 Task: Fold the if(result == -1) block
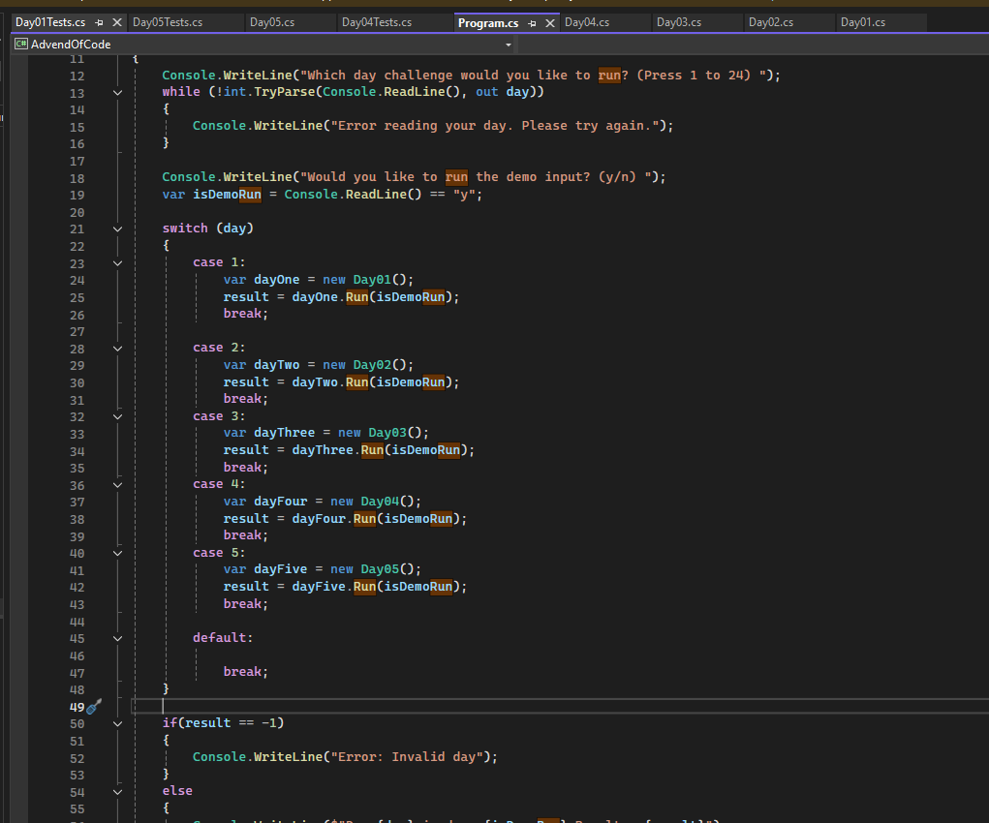click(117, 723)
